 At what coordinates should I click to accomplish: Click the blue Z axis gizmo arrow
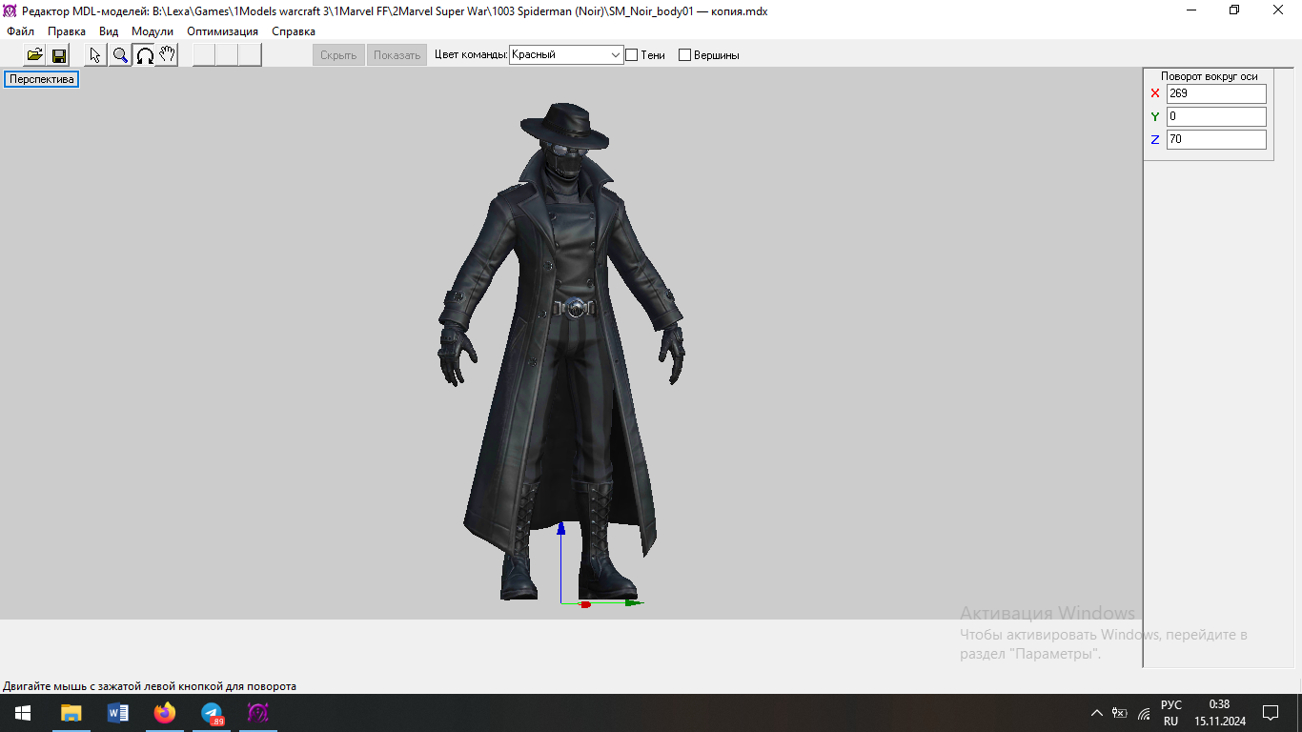561,527
